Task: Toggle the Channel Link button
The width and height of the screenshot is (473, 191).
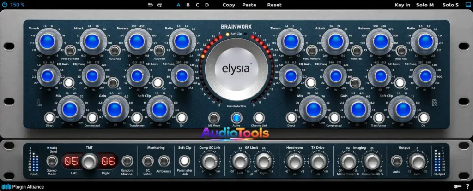Action: (x=259, y=118)
